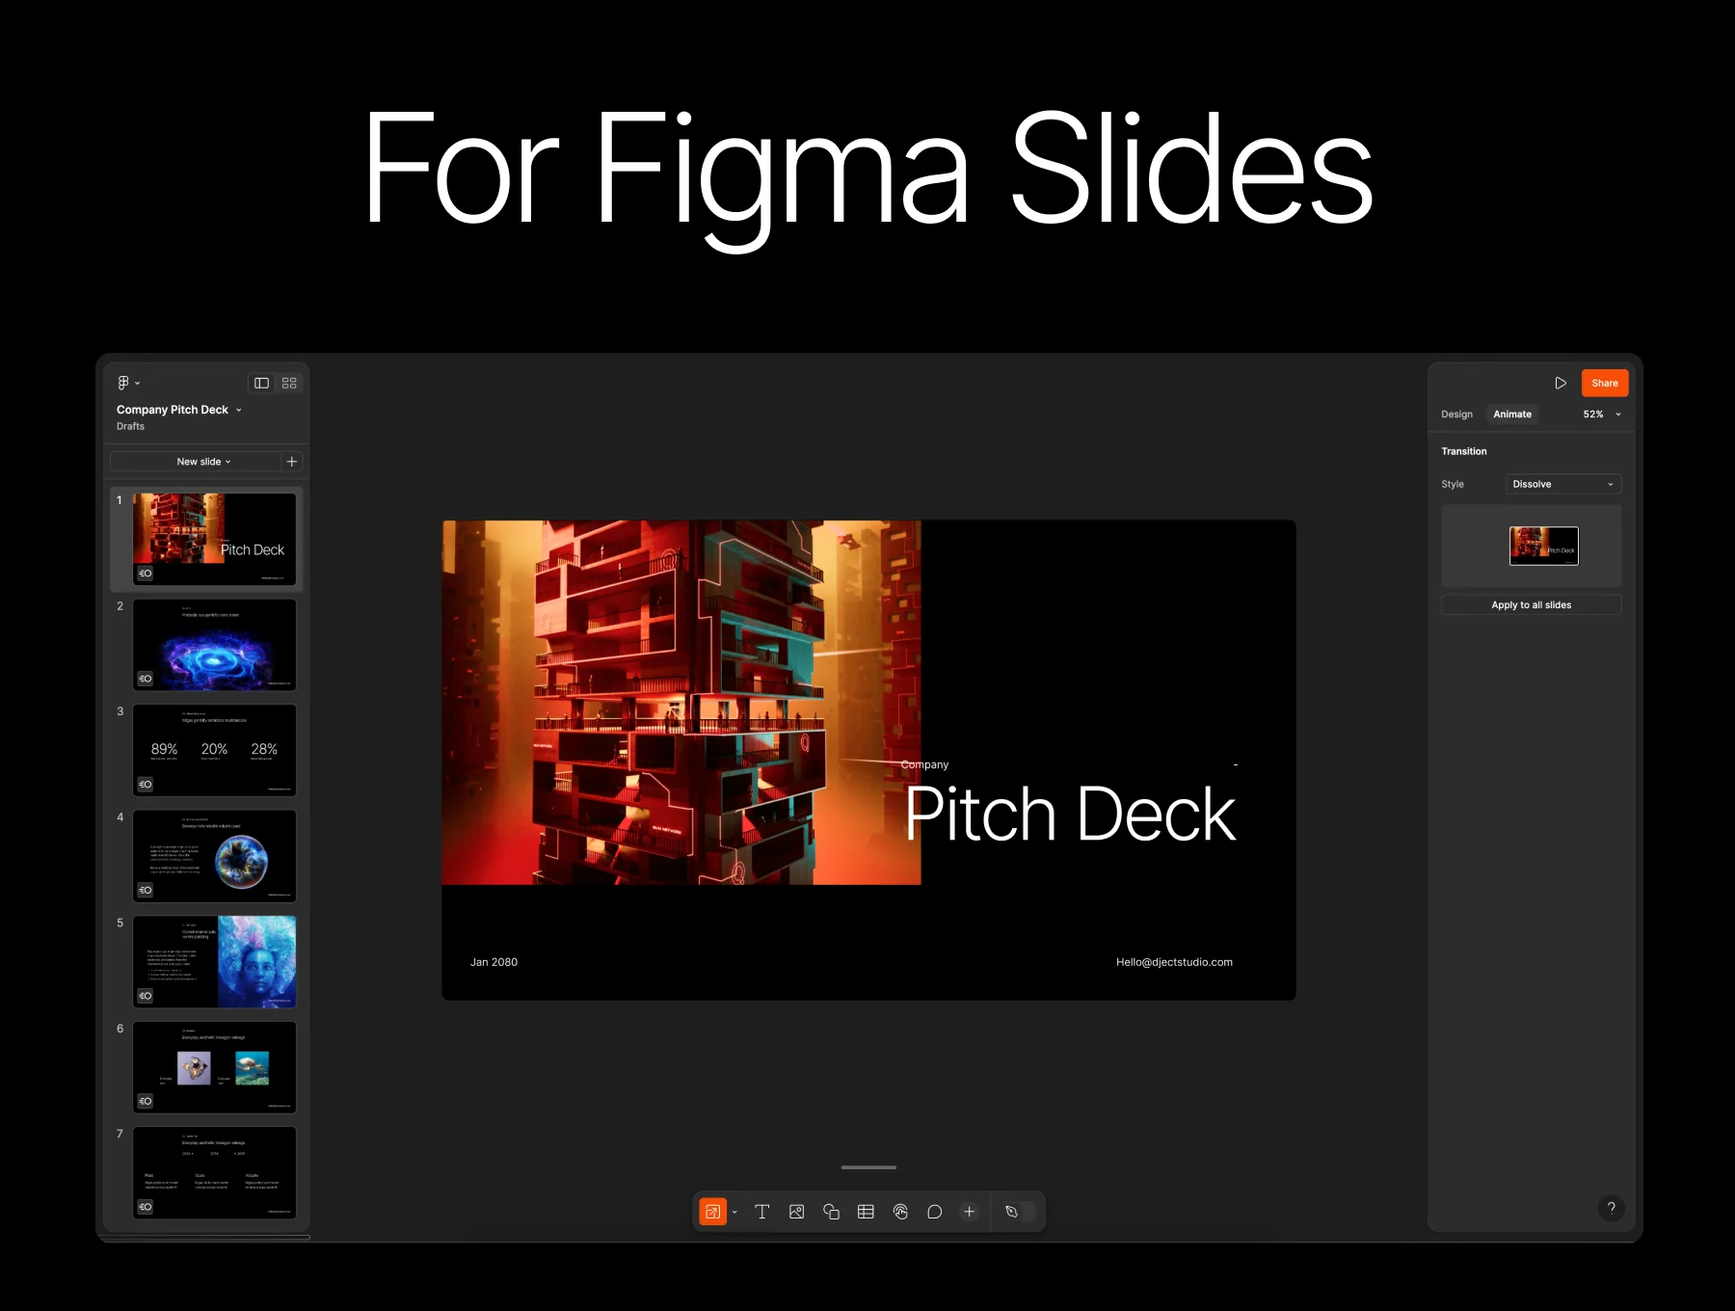Click the slides panel horizontal scrollbar
This screenshot has width=1735, height=1311.
coord(206,1237)
